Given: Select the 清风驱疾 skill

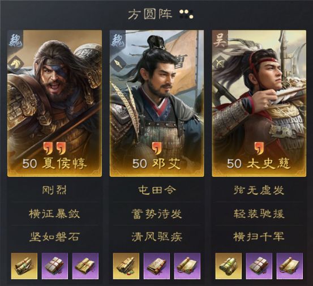Looking at the screenshot, I should (x=157, y=237).
